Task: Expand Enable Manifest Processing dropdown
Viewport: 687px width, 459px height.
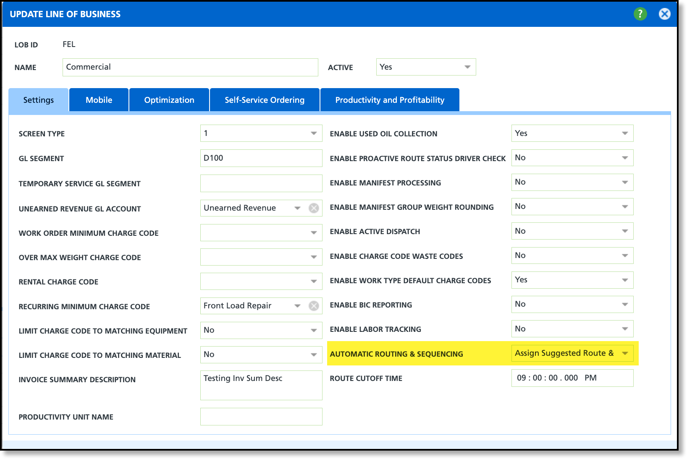Action: click(572, 182)
